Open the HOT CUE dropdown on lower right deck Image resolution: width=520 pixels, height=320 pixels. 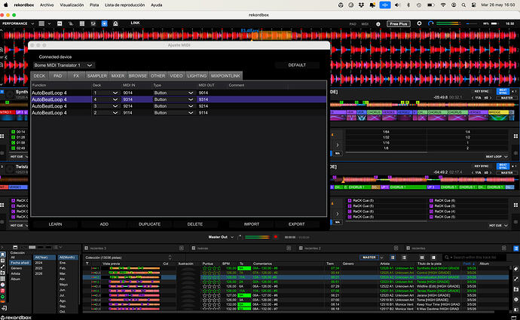498,225
